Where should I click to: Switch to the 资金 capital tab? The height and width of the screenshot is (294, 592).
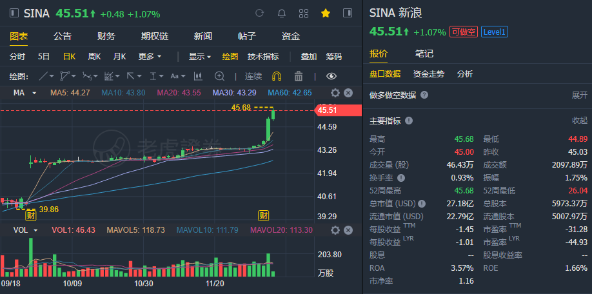point(291,36)
